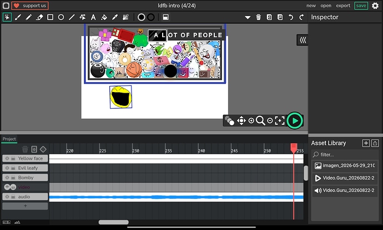Click the zoom in button
383x230 pixels.
(x=251, y=120)
